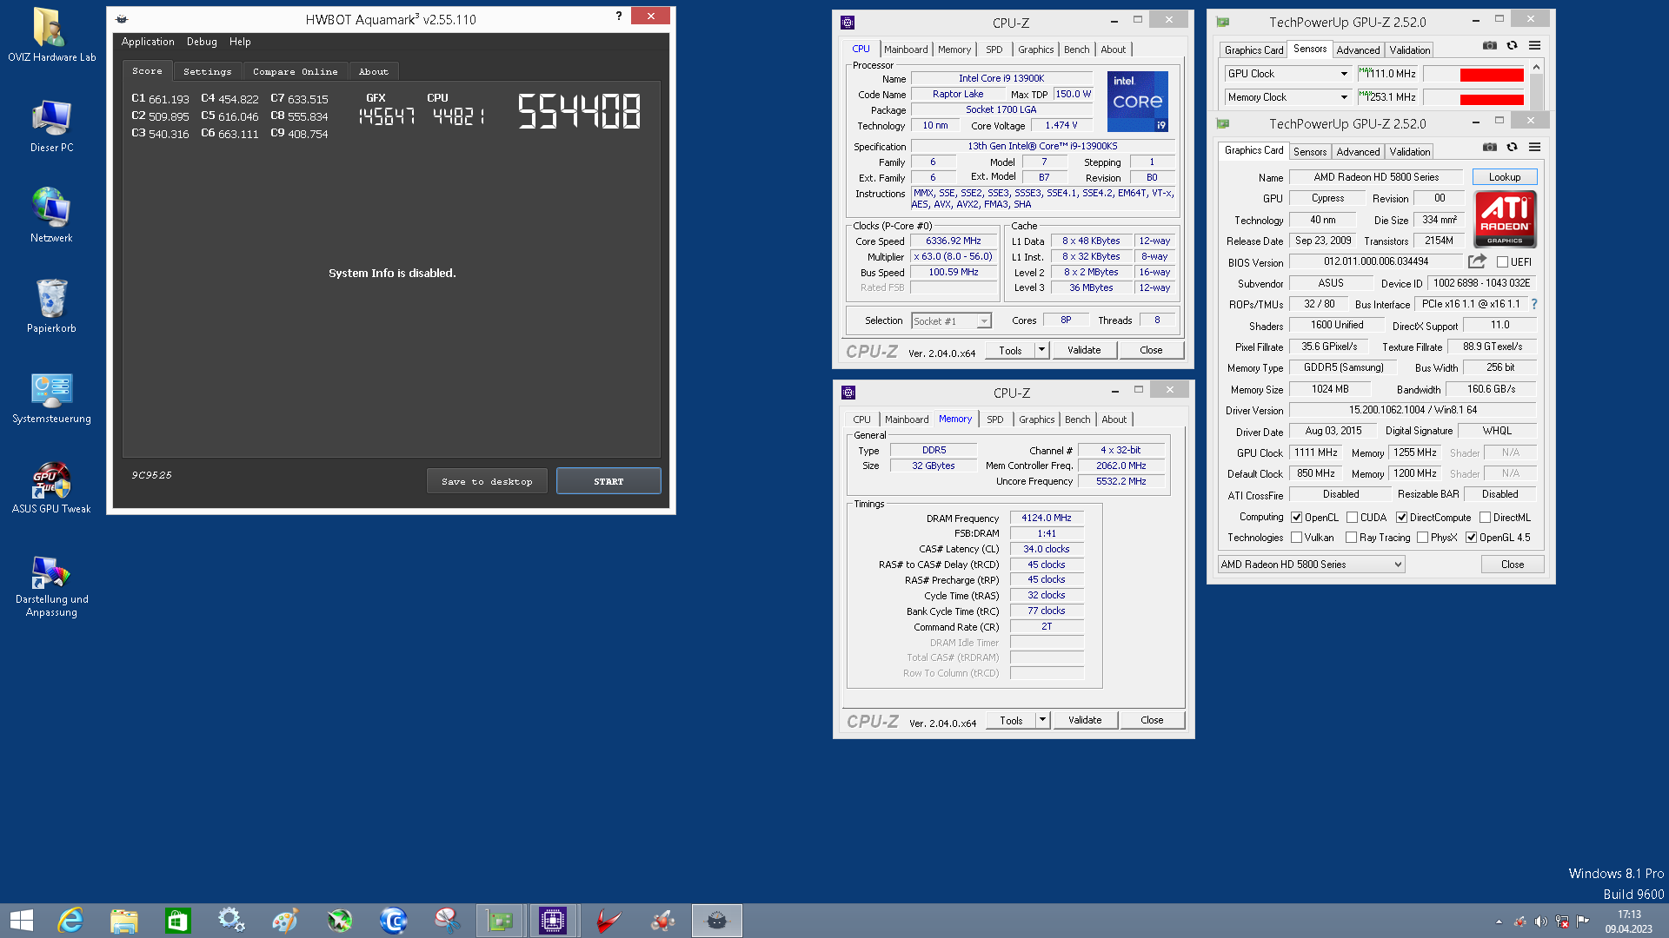Toggle the DirectML checkbox

(1485, 517)
